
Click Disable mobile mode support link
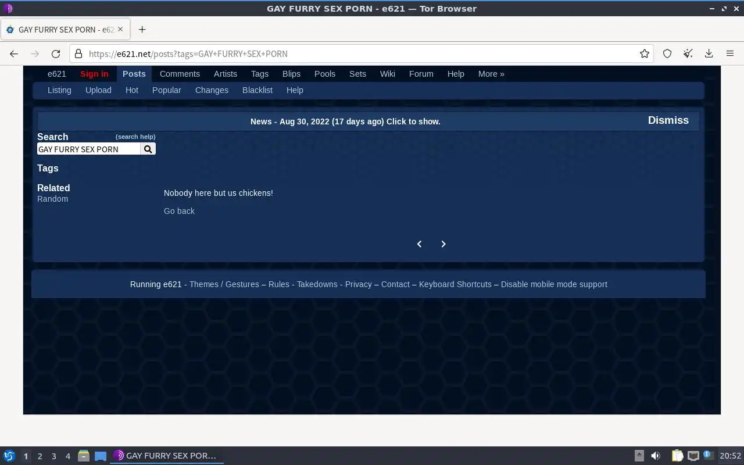pyautogui.click(x=554, y=284)
